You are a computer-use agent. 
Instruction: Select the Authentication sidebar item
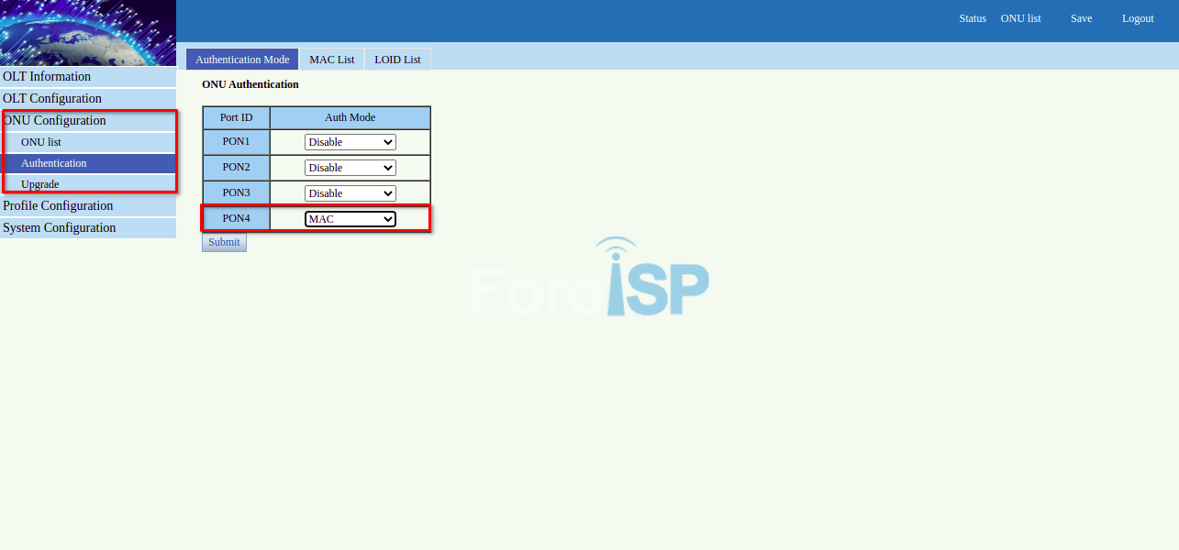tap(54, 163)
